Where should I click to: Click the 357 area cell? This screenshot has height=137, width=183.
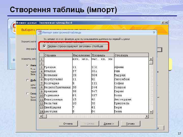(103, 95)
